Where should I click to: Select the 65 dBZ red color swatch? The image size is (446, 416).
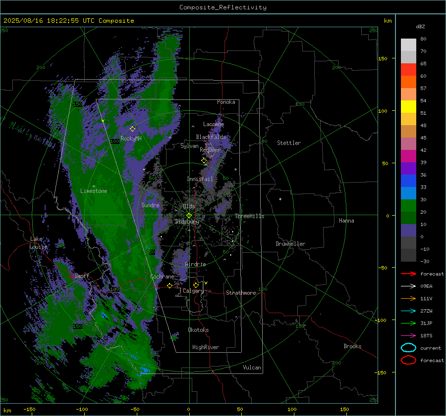[x=408, y=70]
